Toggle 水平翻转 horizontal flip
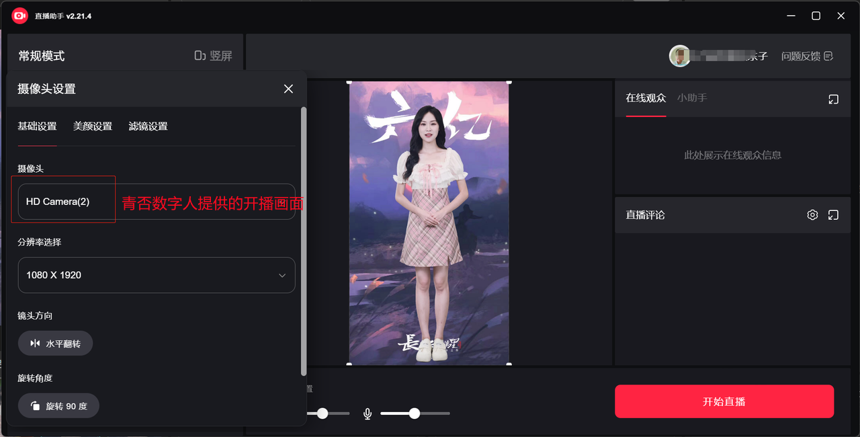 coord(55,344)
